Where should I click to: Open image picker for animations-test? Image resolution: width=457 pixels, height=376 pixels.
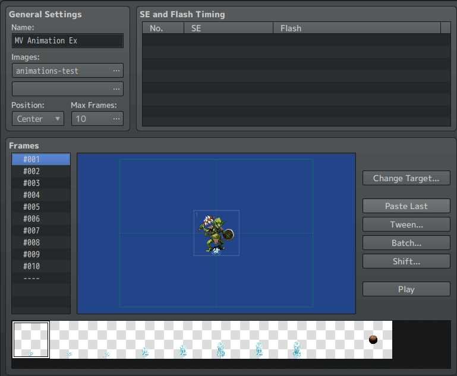click(x=116, y=71)
